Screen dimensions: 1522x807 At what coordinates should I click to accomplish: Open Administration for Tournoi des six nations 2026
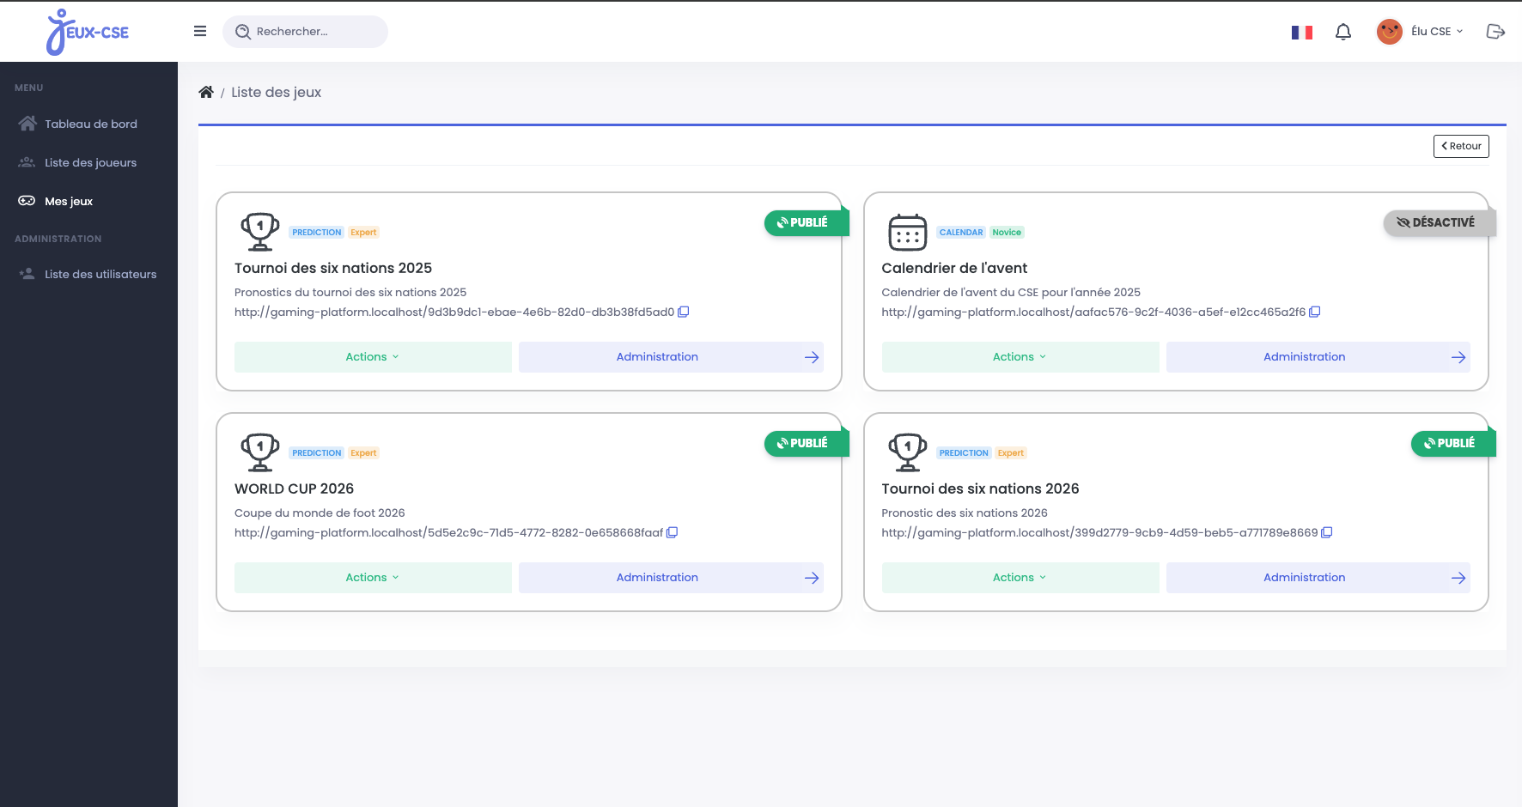[1318, 578]
